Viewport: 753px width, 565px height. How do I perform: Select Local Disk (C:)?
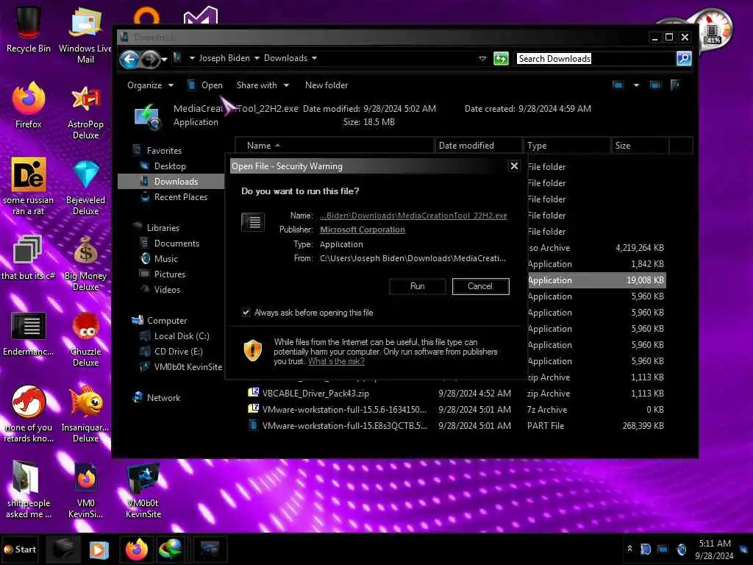coord(182,336)
